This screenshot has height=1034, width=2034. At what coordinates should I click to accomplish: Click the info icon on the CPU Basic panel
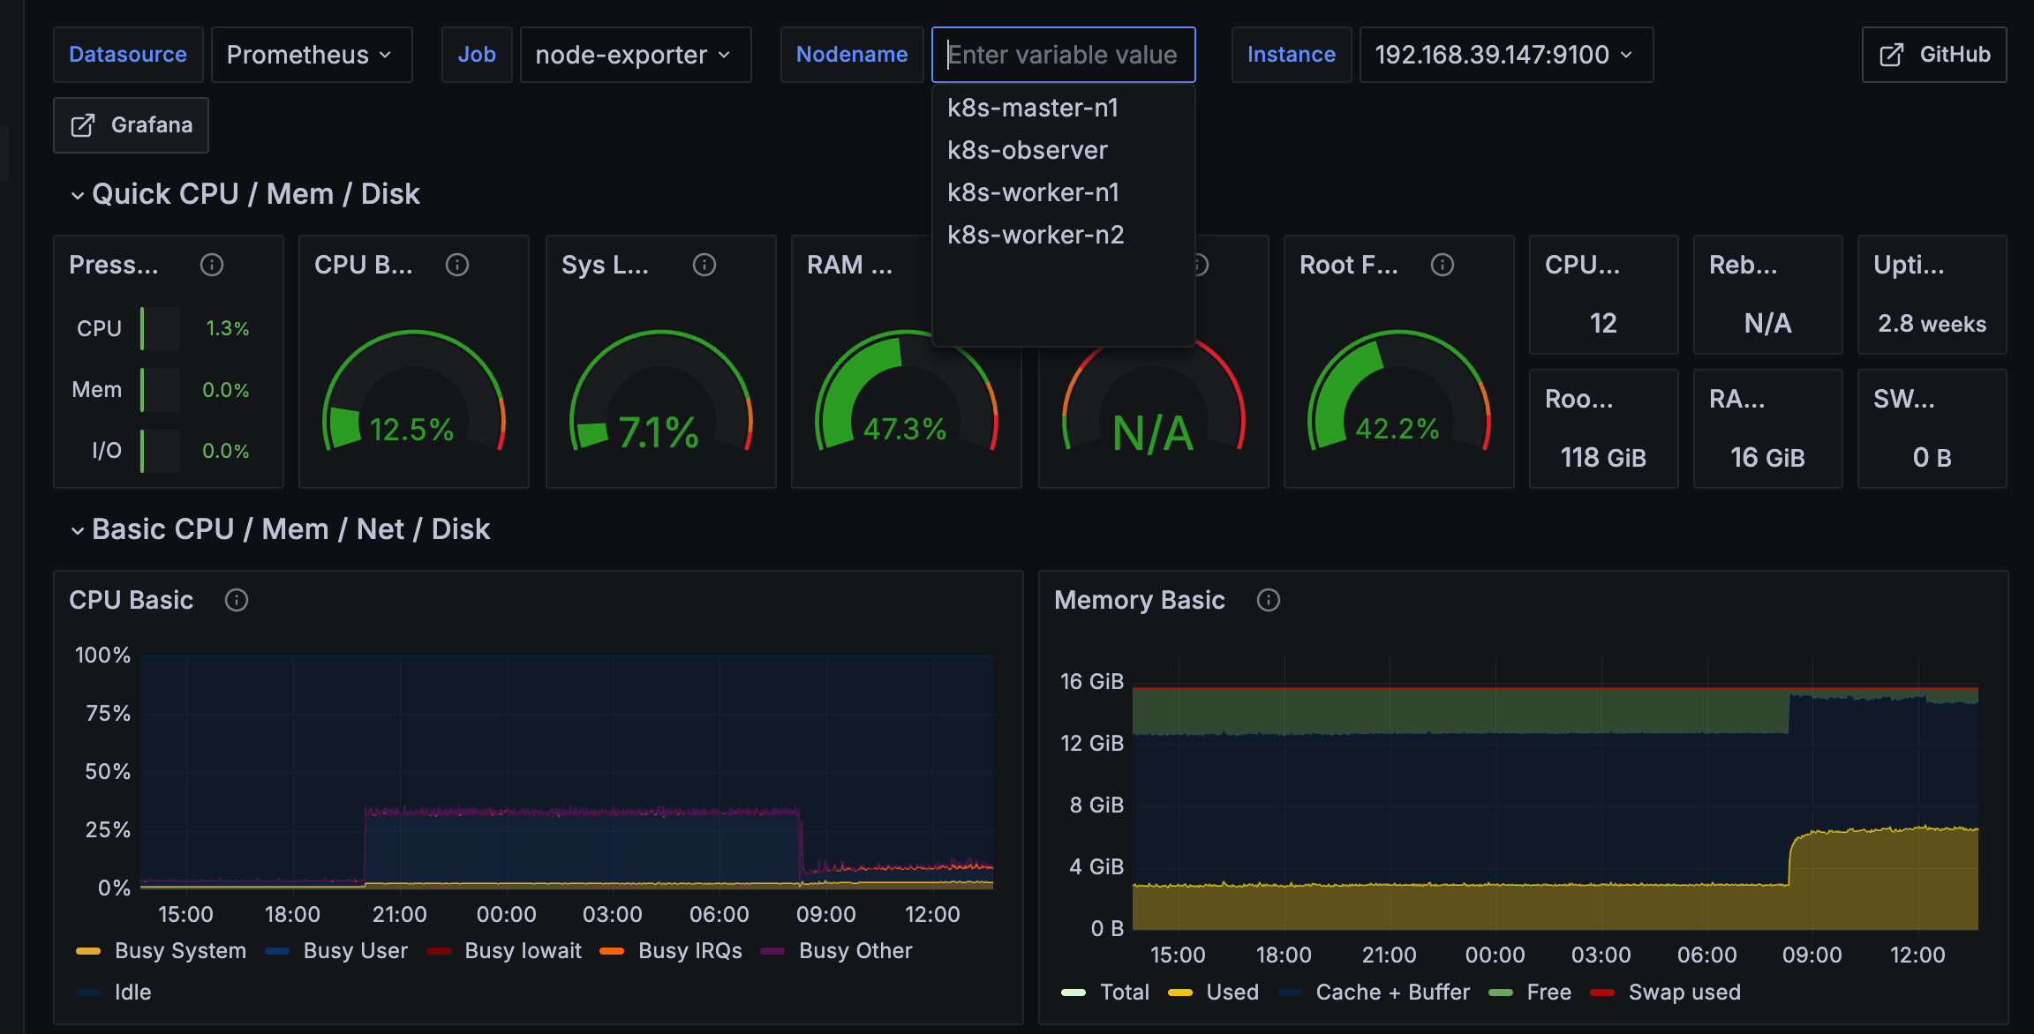[236, 600]
